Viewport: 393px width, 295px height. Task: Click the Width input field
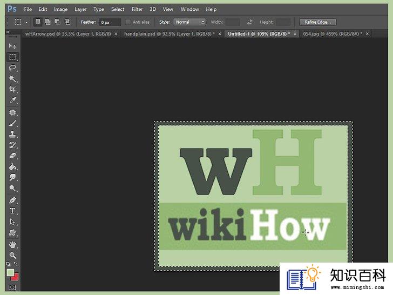pos(233,22)
